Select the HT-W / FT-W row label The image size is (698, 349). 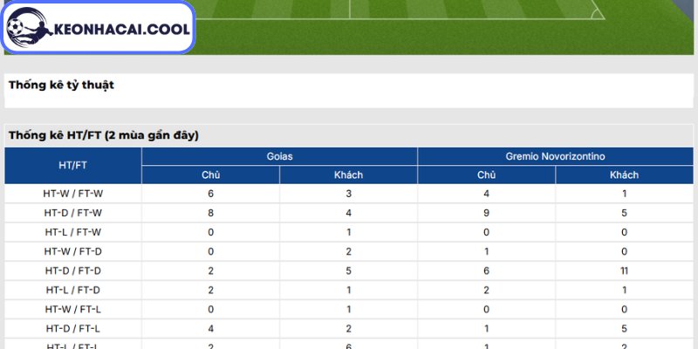coord(73,194)
